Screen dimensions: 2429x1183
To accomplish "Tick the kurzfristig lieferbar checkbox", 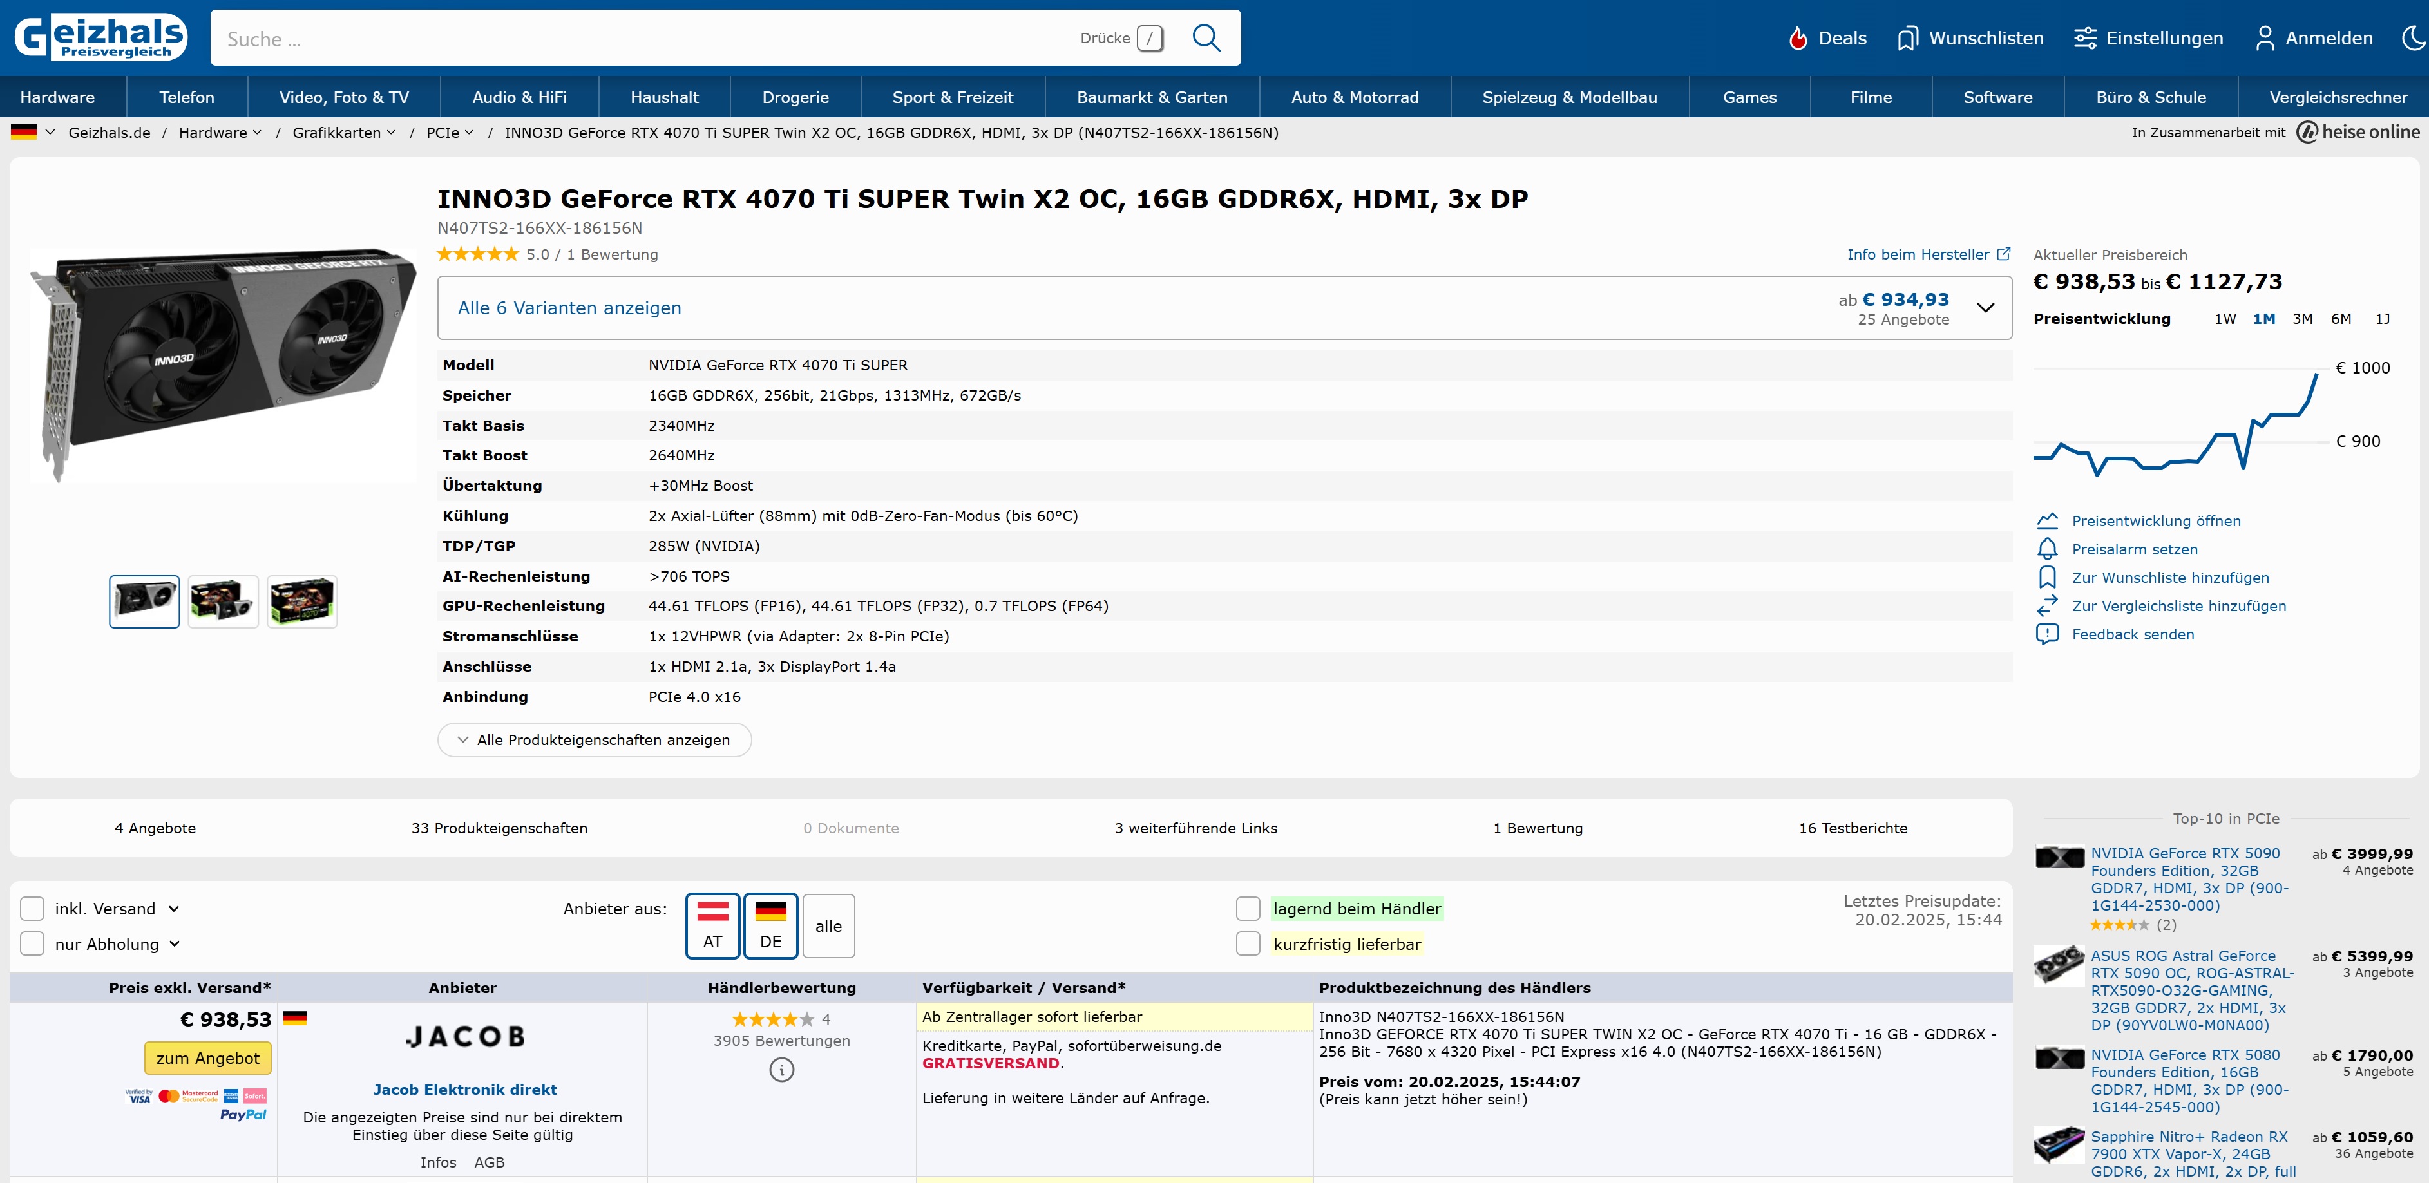I will click(1248, 943).
